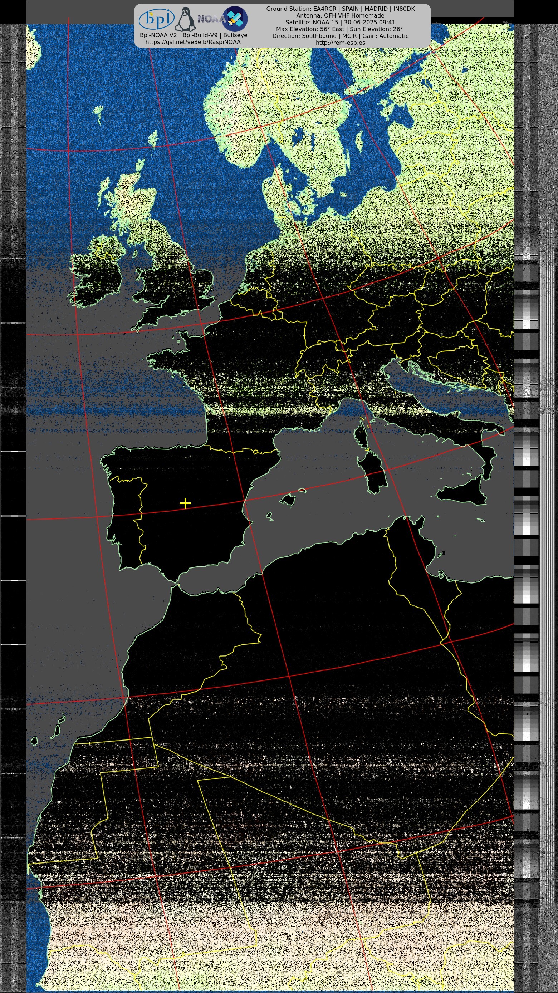
Task: Click the 'Max Elevation: 56° East | Sun Elevation: 26°' line
Action: click(x=340, y=29)
